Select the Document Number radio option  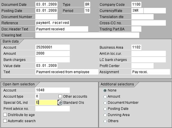tap(105, 103)
